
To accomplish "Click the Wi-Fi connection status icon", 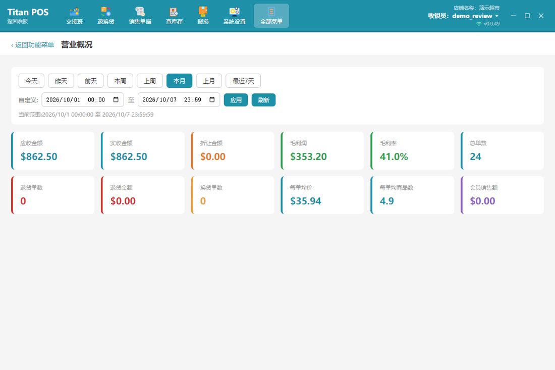I will 479,24.
